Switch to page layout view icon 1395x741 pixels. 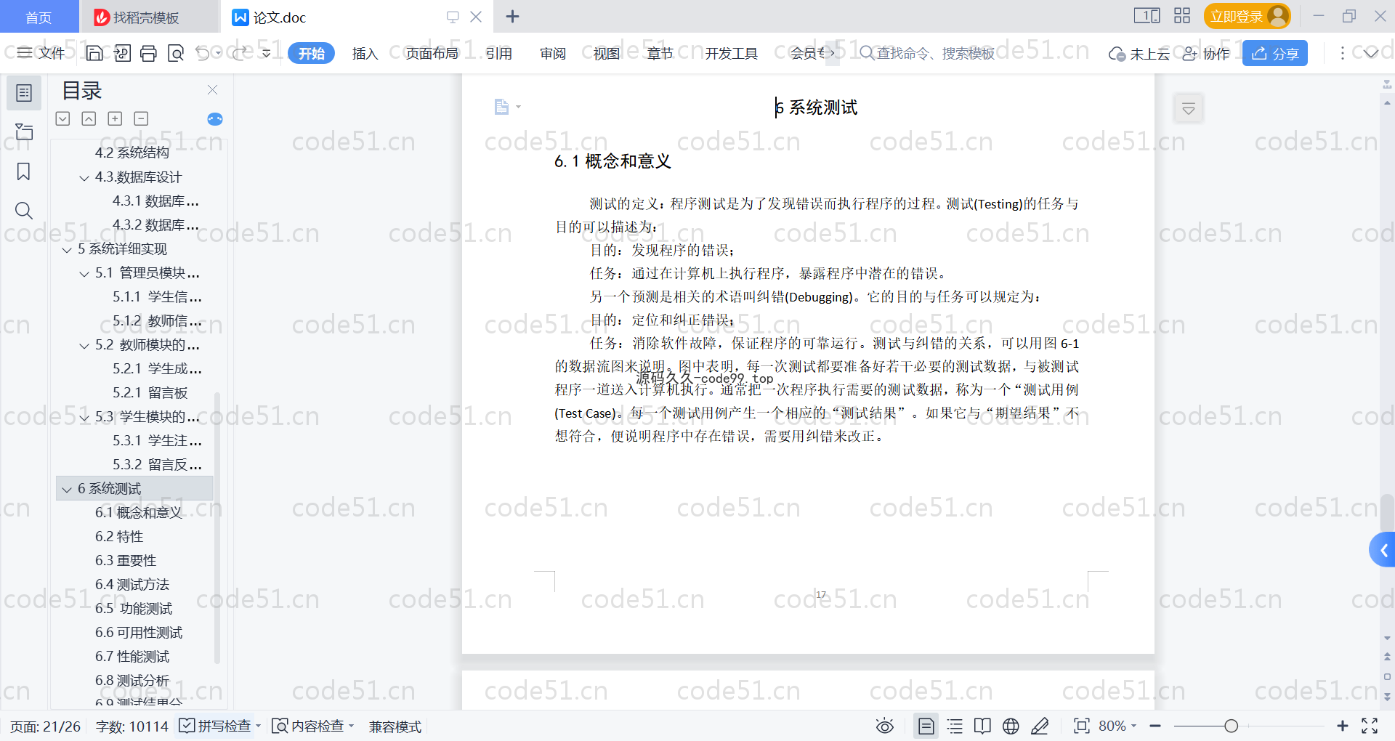click(x=926, y=726)
